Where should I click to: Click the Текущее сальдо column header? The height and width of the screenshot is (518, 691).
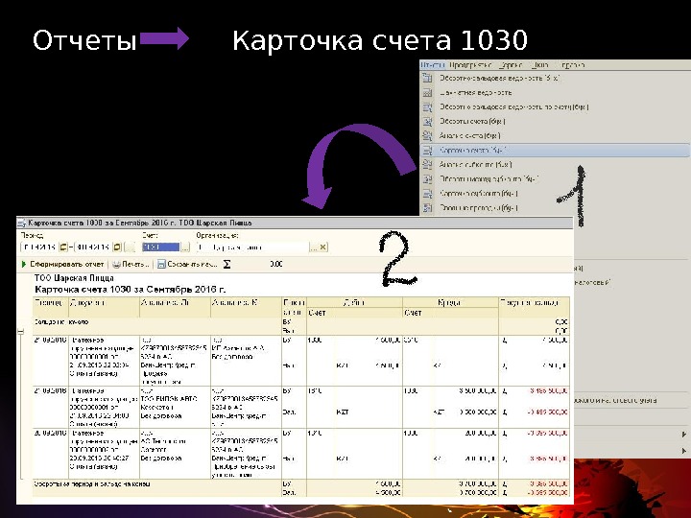pos(535,307)
